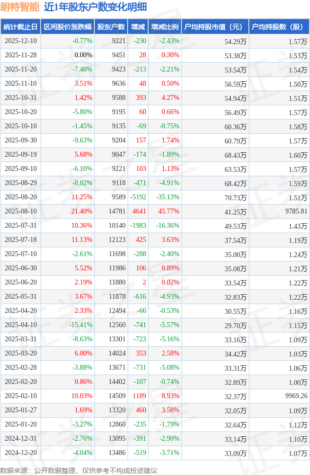Select the 统计截止日 column header
Viewport: 310px width, 475px height.
(21, 27)
